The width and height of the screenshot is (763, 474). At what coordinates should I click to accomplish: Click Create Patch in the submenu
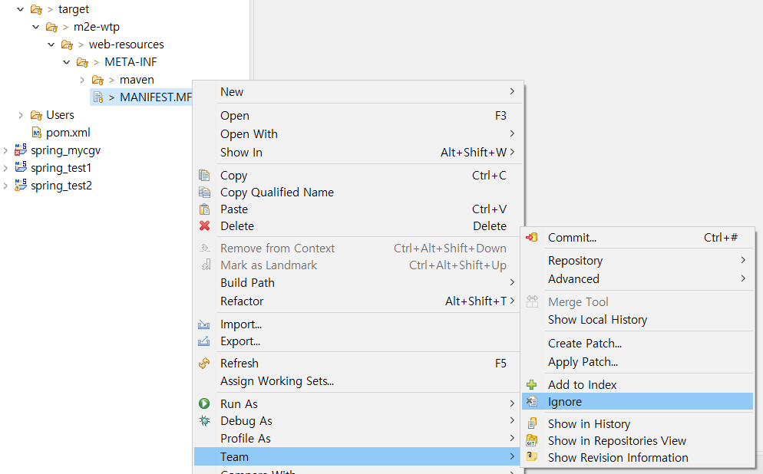click(583, 343)
